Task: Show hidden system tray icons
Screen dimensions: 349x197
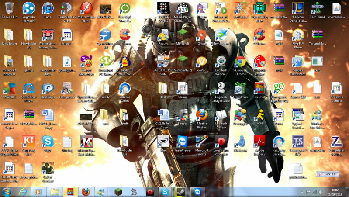Action: click(x=302, y=192)
